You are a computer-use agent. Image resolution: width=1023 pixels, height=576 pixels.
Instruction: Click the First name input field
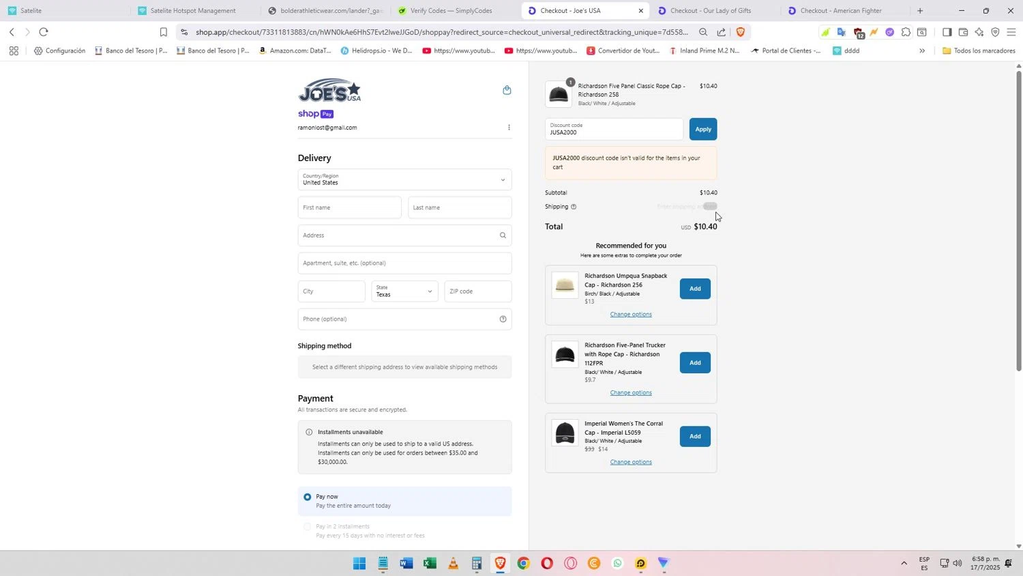(x=349, y=207)
